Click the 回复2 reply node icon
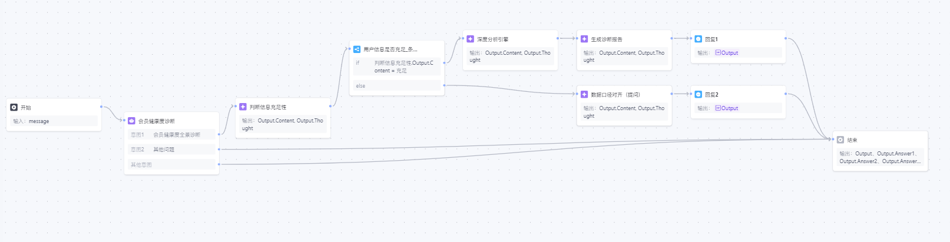The image size is (950, 242). (x=699, y=94)
